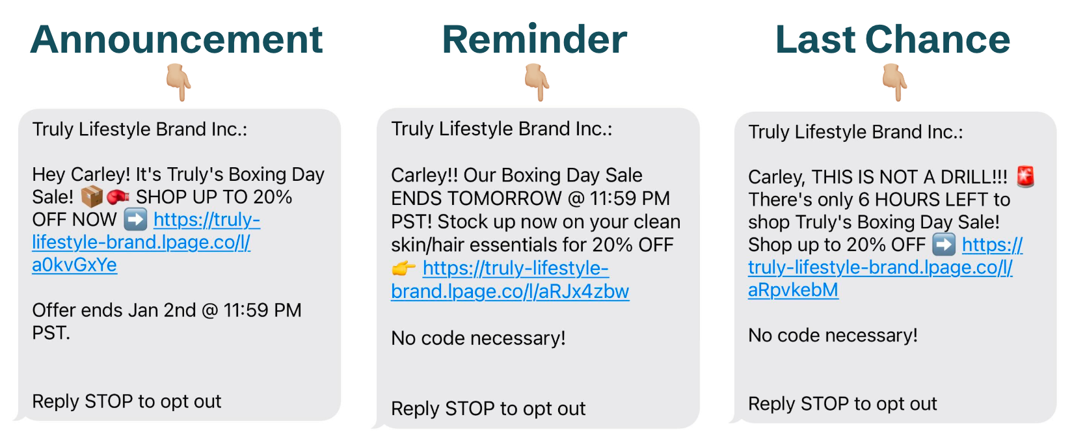Screen dimensions: 1072x445
Task: Click the Reminder heading
Action: click(x=535, y=40)
